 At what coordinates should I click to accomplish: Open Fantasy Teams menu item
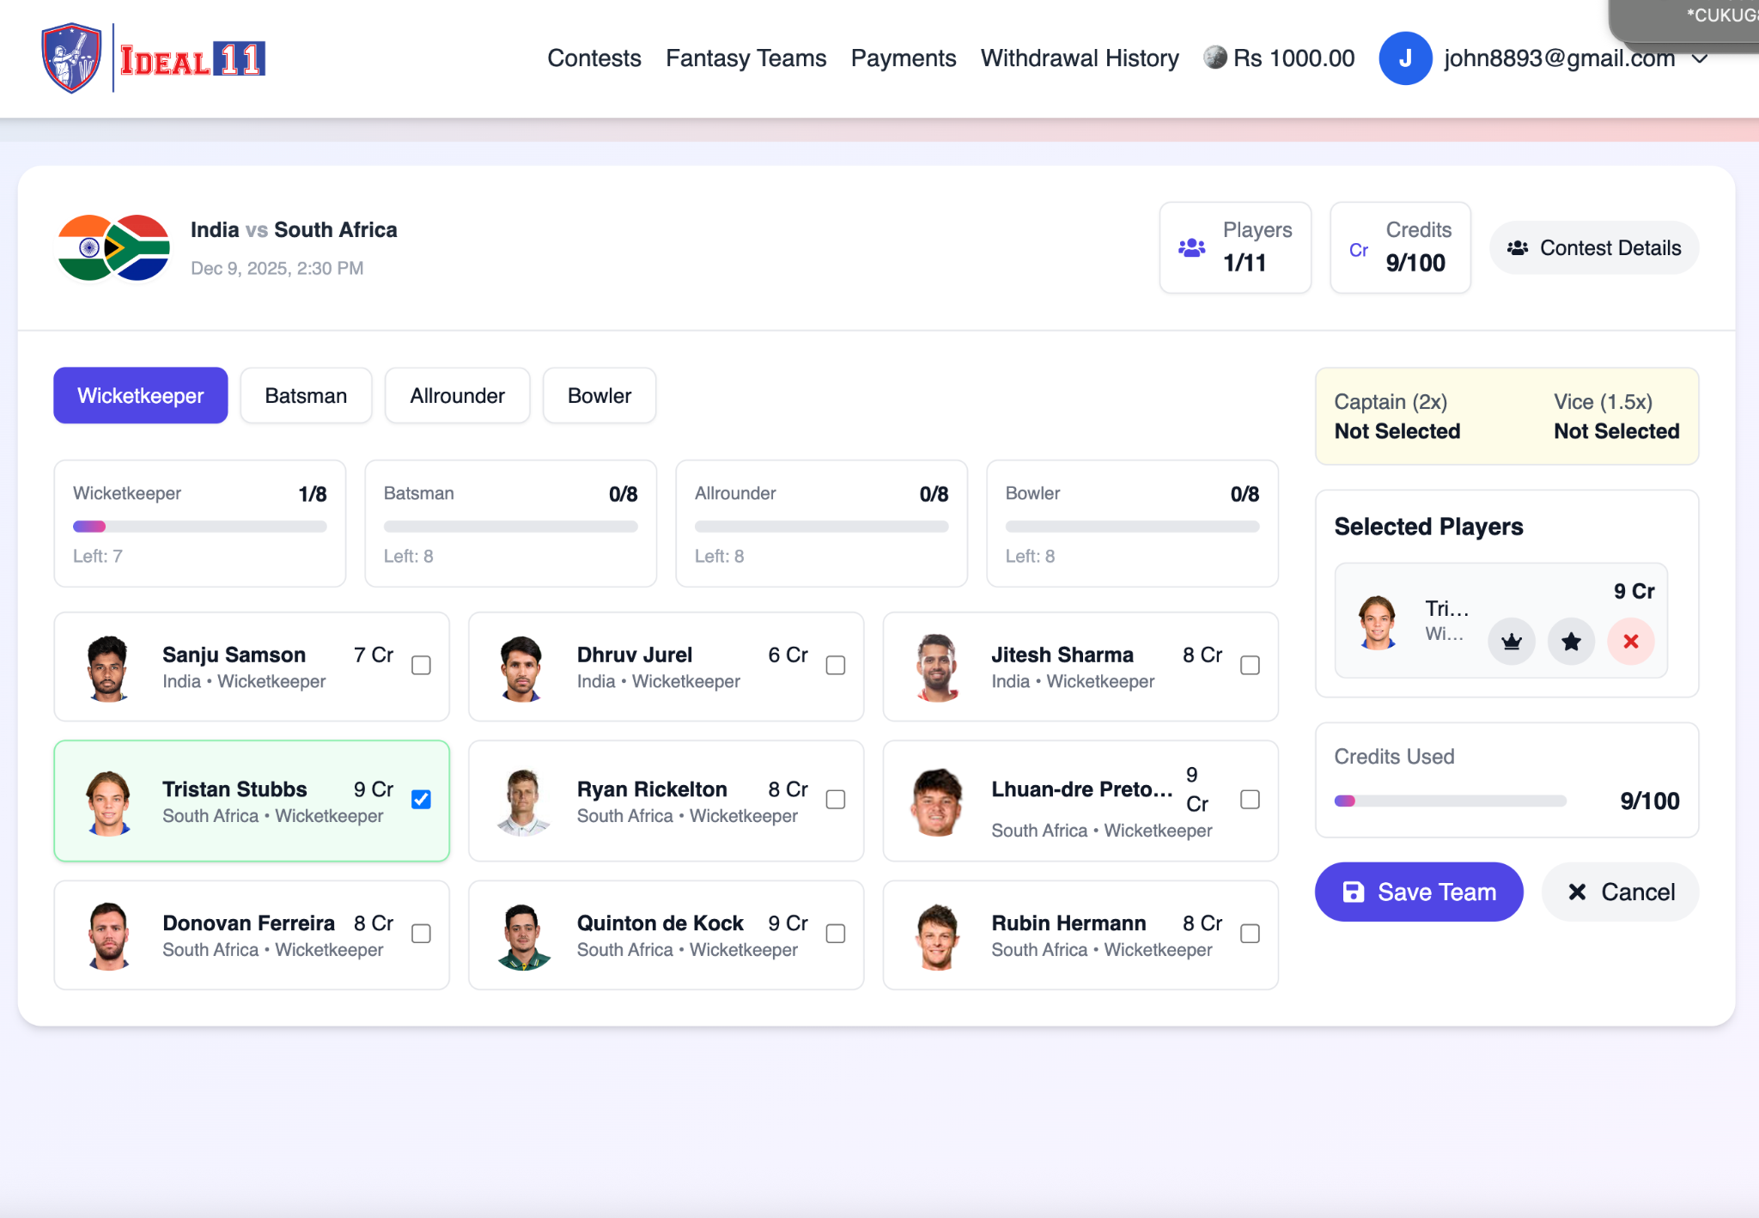746,58
